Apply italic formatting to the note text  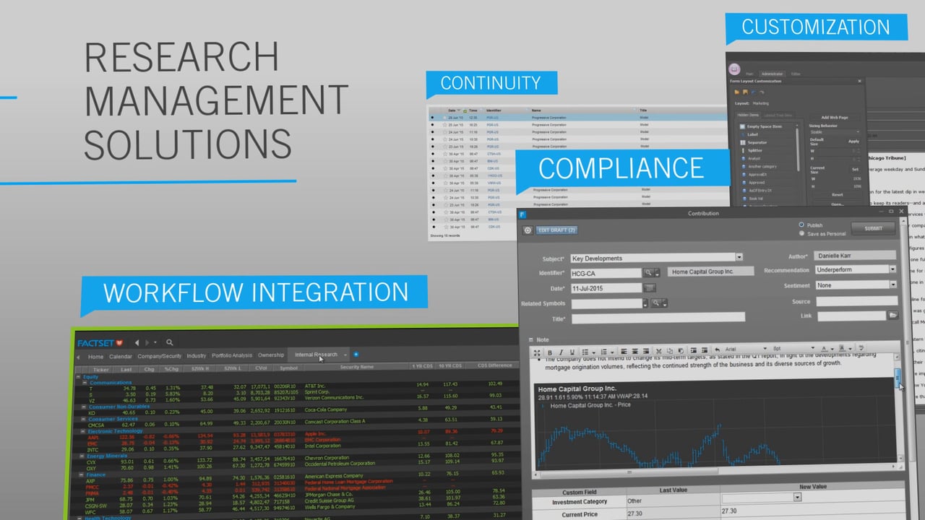click(560, 352)
